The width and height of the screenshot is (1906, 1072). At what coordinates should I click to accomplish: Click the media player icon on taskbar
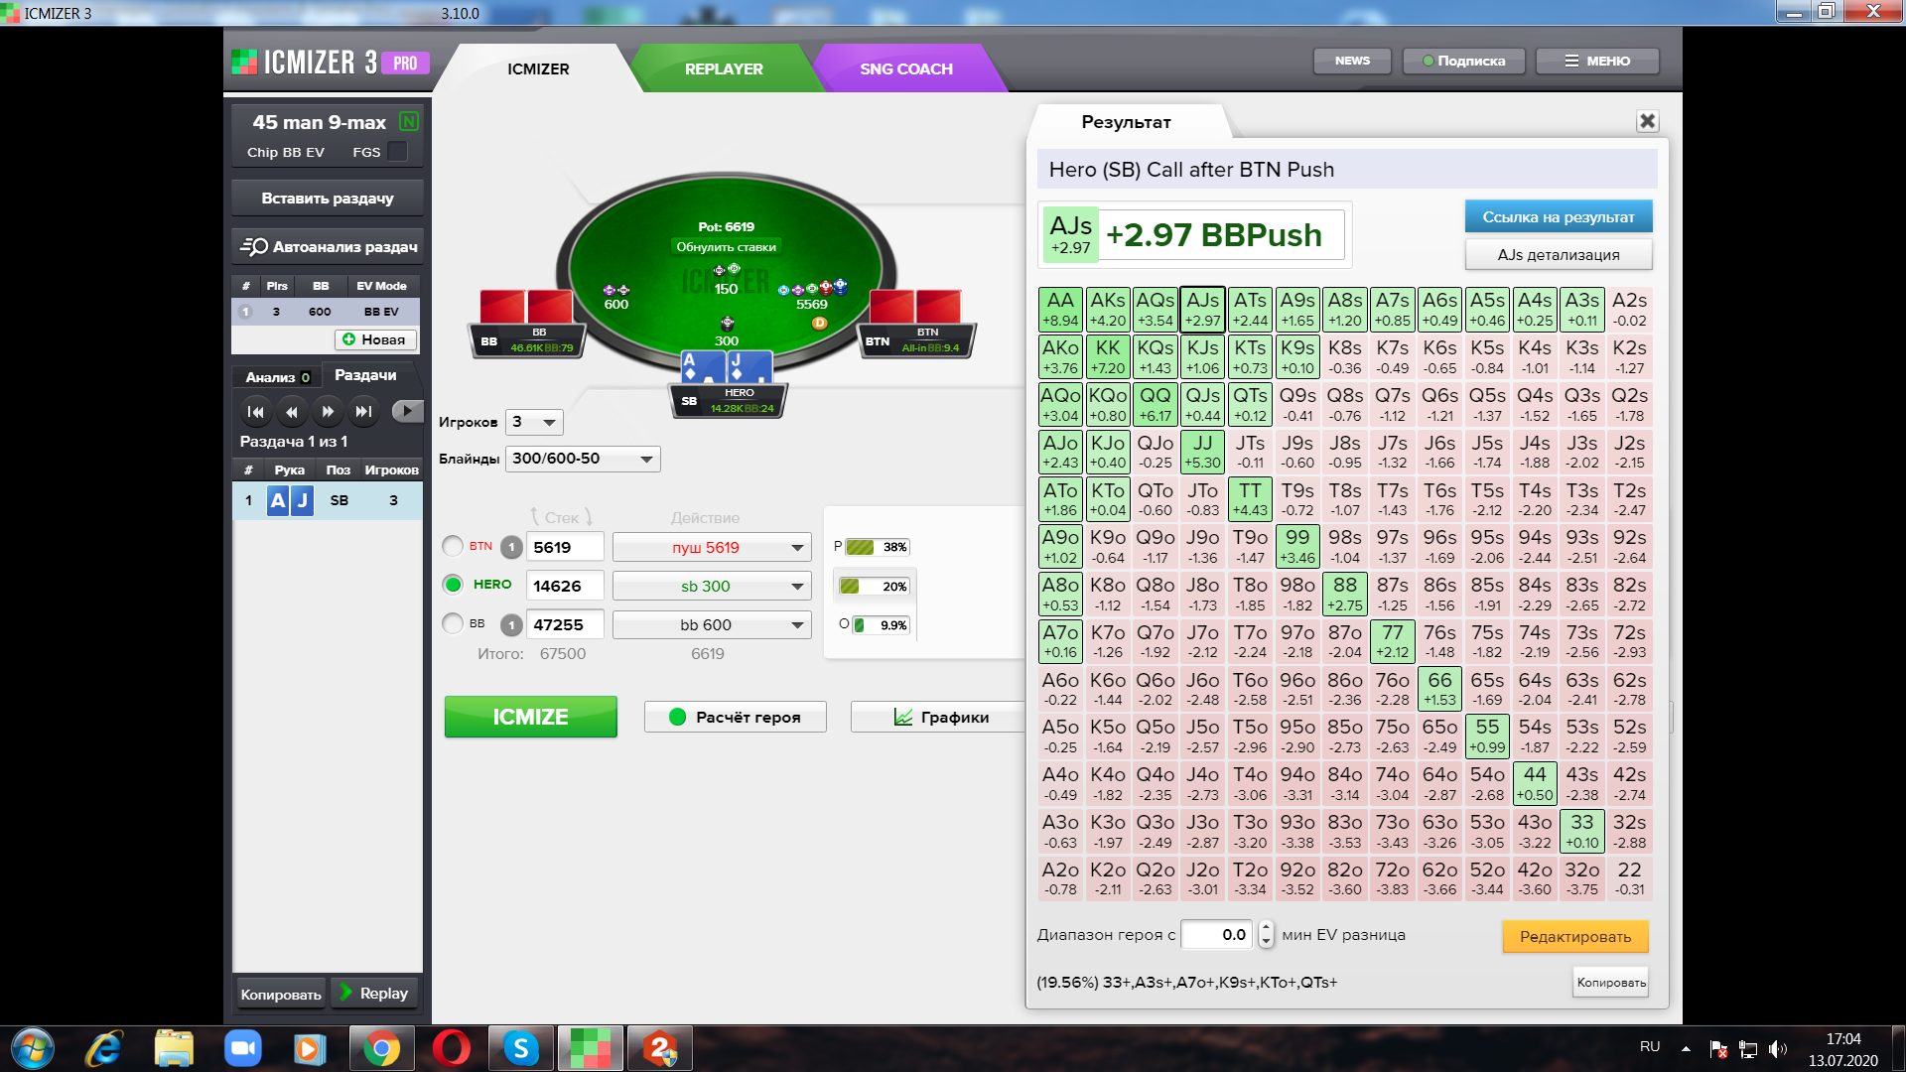(x=310, y=1048)
